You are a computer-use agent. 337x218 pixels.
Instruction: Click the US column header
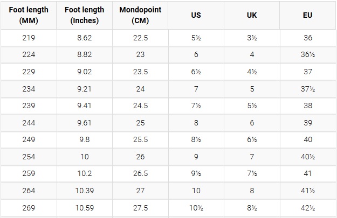tap(196, 15)
